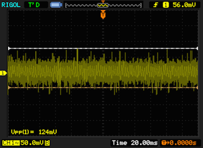
Task: Select the Time 20.00ms timebase readout
Action: [x=135, y=143]
